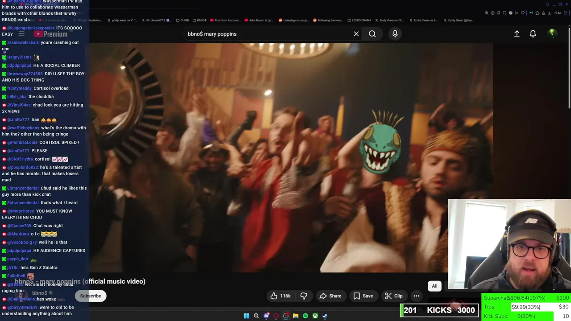Save the video to a playlist
Screen dimensions: 571x321
pyautogui.click(x=363, y=296)
